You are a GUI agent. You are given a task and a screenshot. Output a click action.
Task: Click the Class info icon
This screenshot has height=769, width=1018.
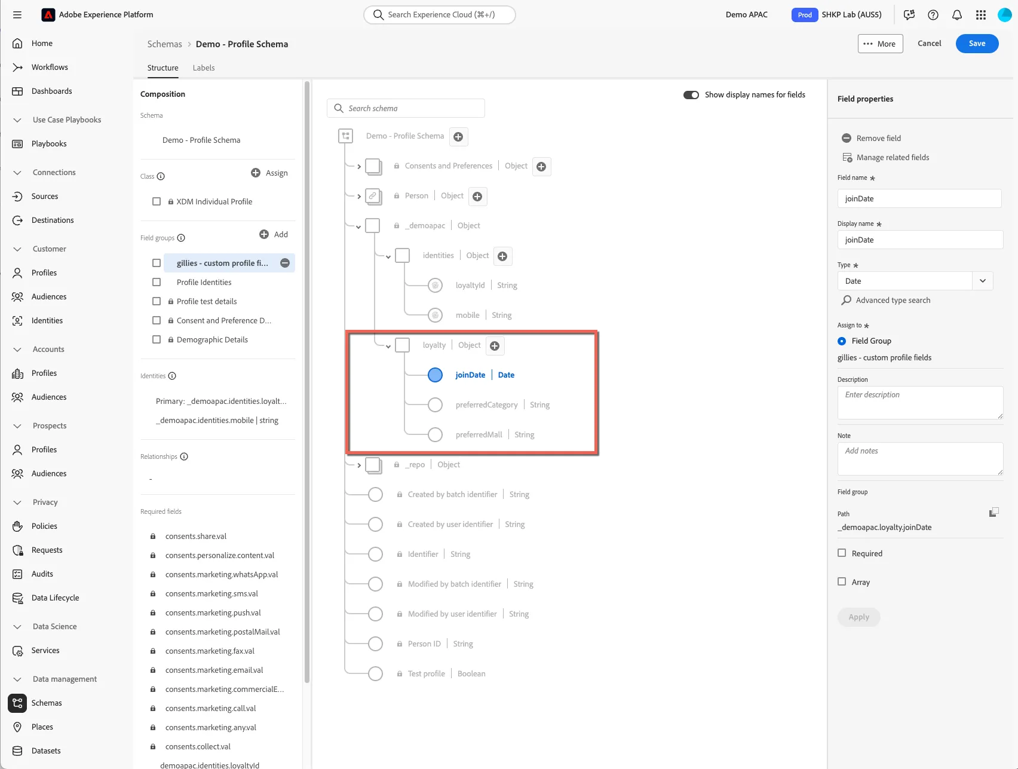tap(161, 176)
